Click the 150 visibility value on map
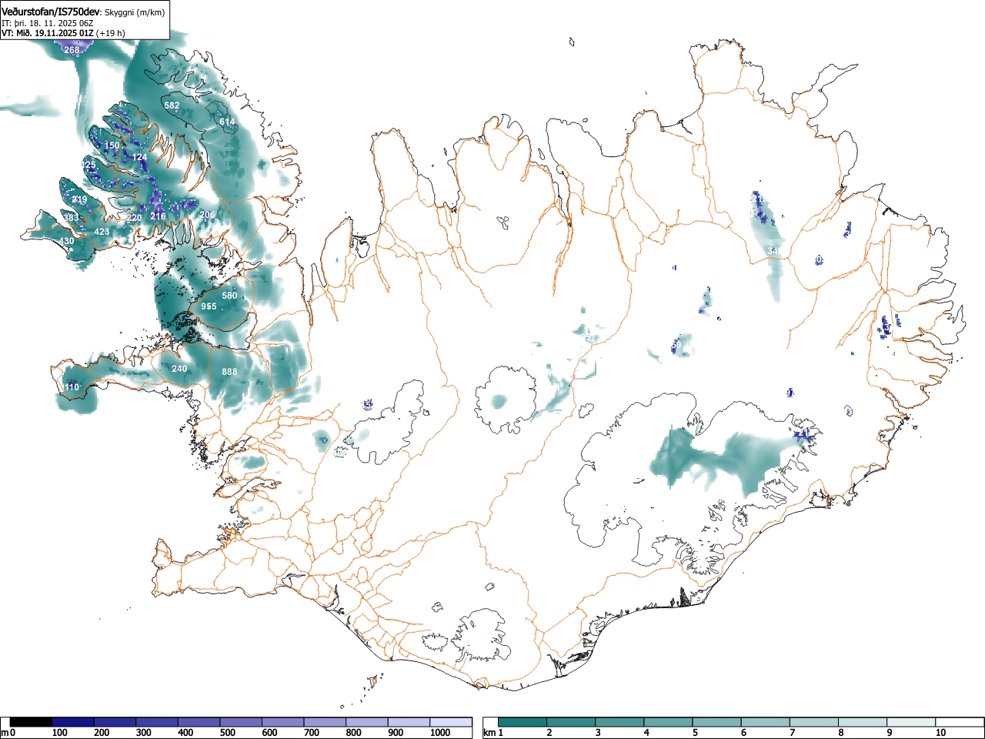The image size is (985, 739). pos(112,145)
